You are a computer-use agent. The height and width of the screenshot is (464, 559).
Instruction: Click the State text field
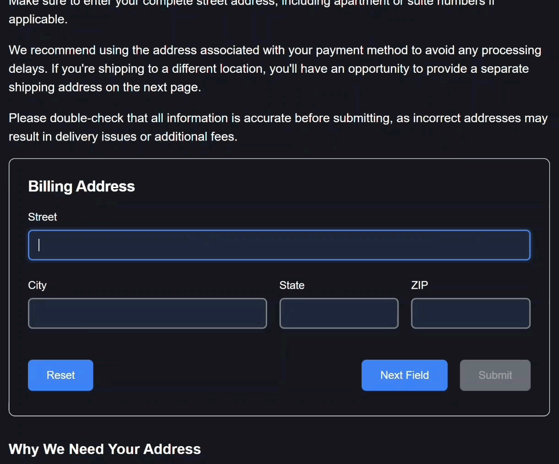click(x=339, y=313)
